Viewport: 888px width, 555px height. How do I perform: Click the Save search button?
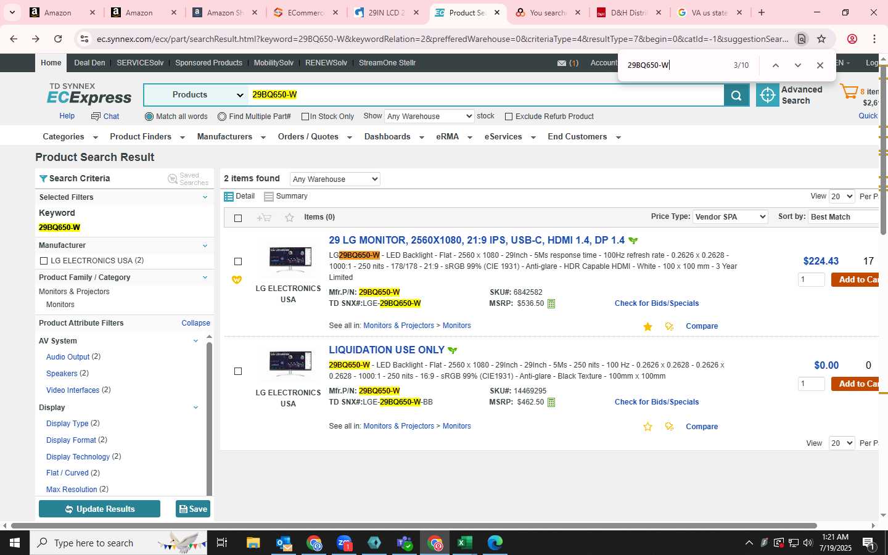click(x=193, y=509)
